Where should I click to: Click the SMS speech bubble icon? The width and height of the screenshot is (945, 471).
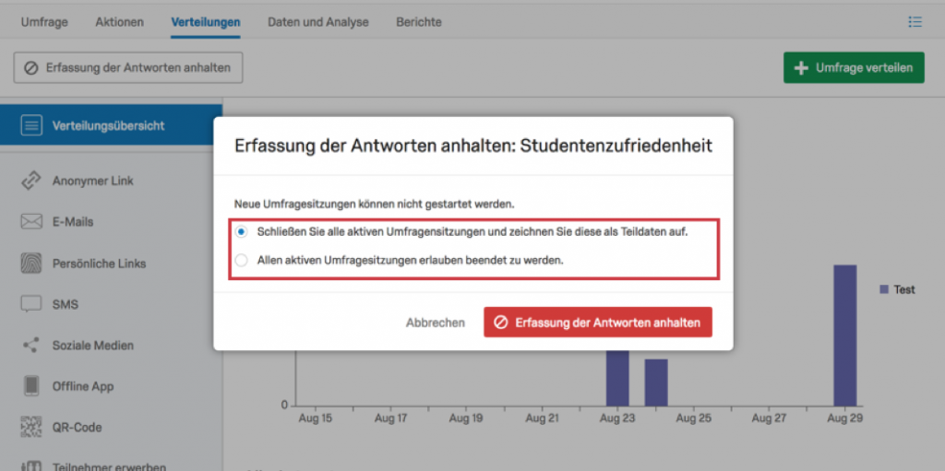pyautogui.click(x=30, y=303)
